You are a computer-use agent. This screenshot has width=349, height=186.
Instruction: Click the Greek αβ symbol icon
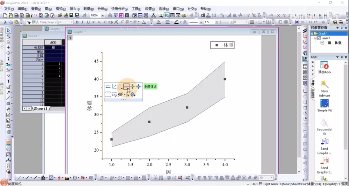click(110, 22)
